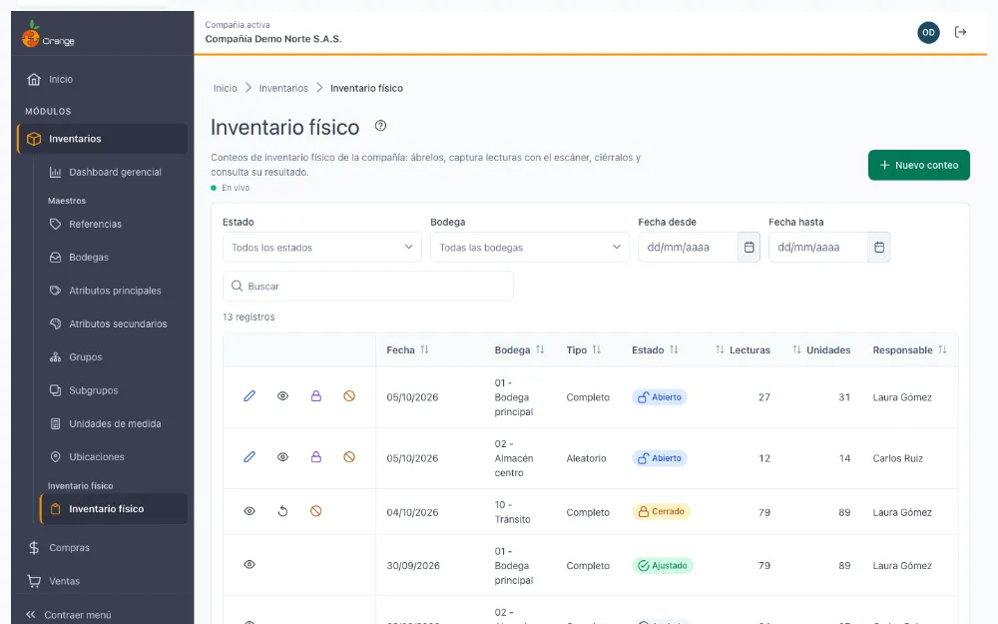Click the logout icon in header
The image size is (998, 624).
tap(960, 32)
